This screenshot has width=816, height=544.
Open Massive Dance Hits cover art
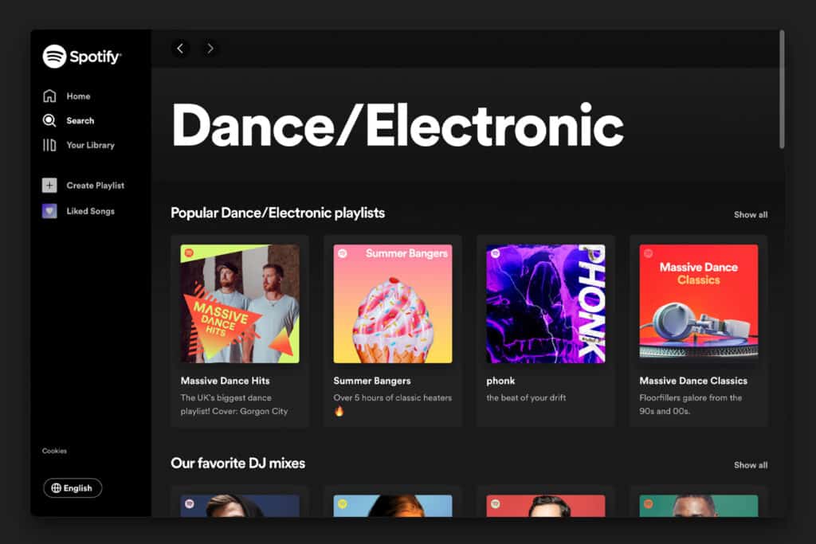pyautogui.click(x=240, y=303)
